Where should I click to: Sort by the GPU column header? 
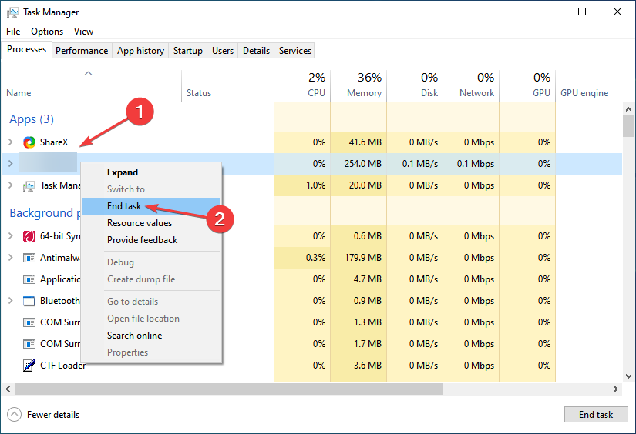coord(527,86)
